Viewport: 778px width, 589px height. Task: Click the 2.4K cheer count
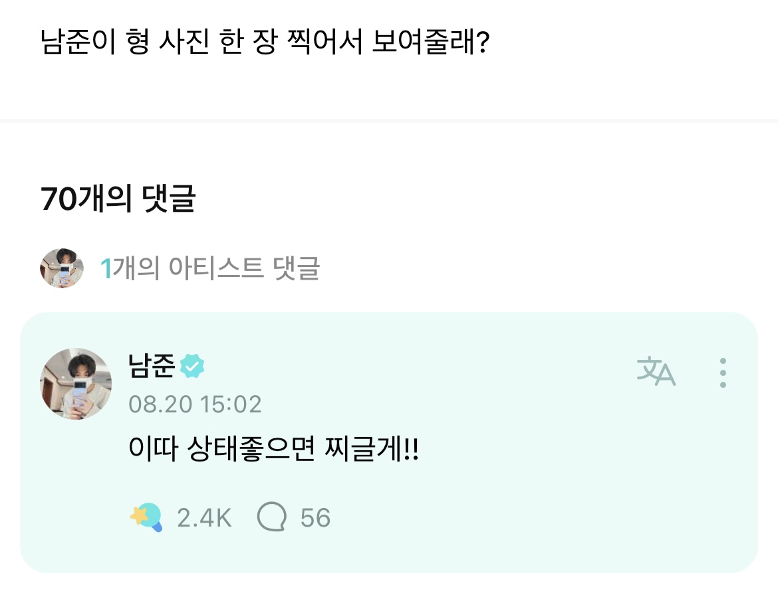pos(204,518)
